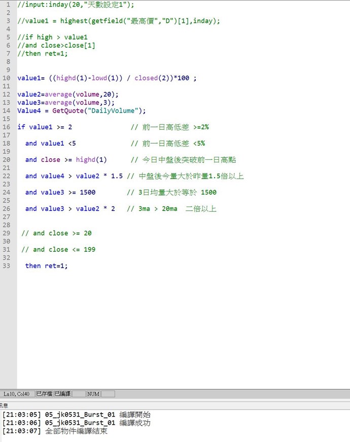Select the 編譯成功 log message line
Screen dimensions: 350x442
pyautogui.click(x=76, y=423)
